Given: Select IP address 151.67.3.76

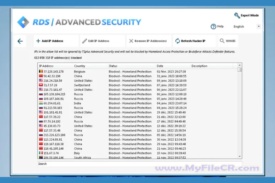Looking at the screenshot, I should pyautogui.click(x=51, y=153).
